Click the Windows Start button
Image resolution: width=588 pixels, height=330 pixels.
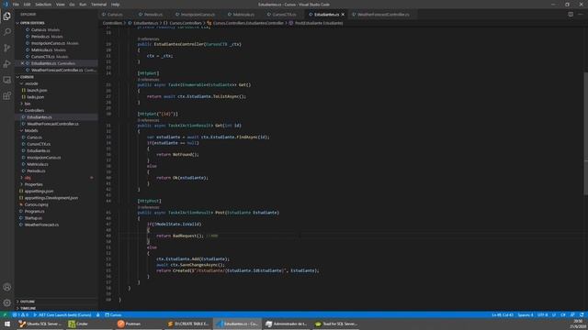coord(7,324)
